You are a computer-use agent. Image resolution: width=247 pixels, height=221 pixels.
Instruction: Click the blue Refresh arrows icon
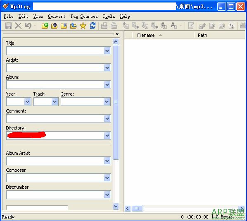click(x=93, y=26)
